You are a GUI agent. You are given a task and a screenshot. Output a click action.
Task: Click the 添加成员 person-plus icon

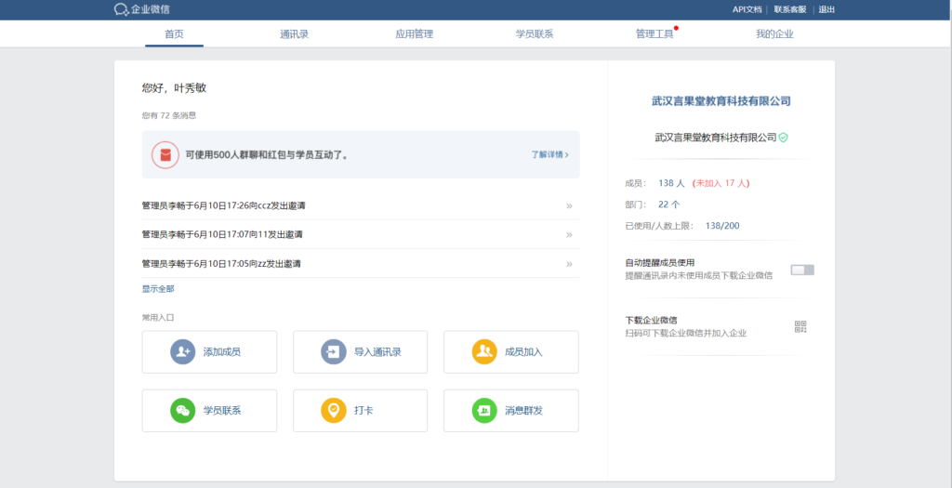click(x=182, y=352)
